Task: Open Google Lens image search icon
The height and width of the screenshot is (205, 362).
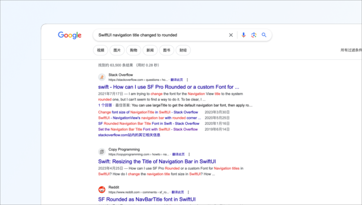Action: (x=254, y=35)
